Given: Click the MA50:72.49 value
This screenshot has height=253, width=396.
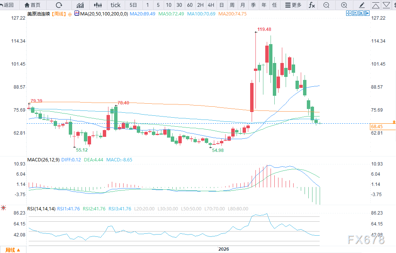Looking at the screenshot, I should click(171, 14).
